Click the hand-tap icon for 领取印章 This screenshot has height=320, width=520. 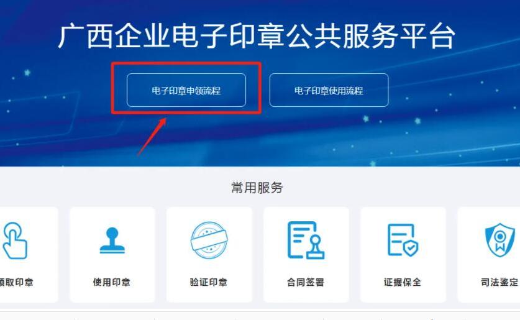(14, 240)
